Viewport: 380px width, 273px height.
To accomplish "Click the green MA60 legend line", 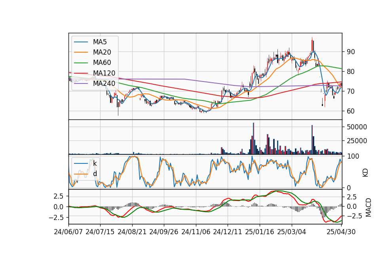I will [81, 63].
